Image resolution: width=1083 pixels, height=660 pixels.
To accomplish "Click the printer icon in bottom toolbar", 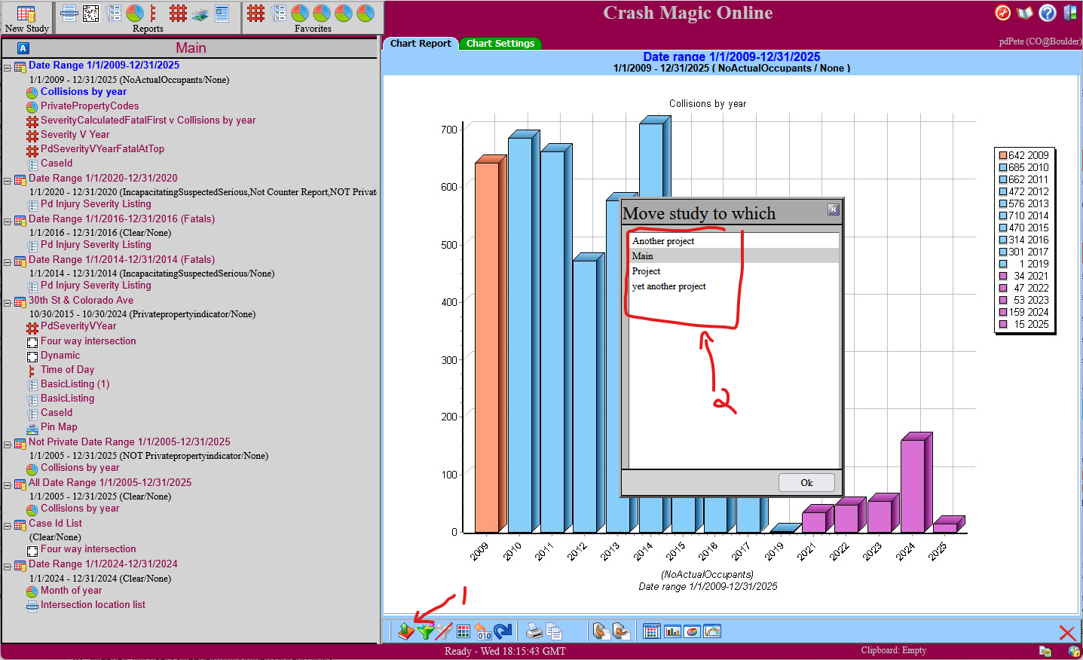I will (534, 631).
